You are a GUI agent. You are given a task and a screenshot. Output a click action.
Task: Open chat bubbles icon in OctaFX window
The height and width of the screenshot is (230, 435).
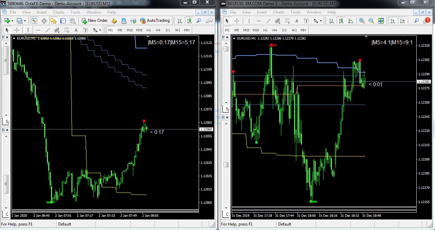[x=209, y=21]
